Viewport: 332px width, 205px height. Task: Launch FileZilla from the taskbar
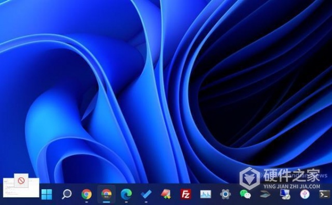click(x=186, y=194)
